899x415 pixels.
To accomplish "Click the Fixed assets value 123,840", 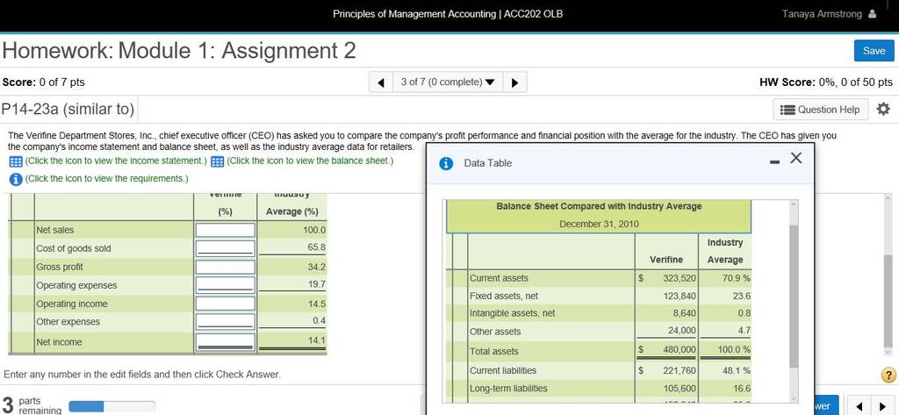I will click(x=679, y=297).
